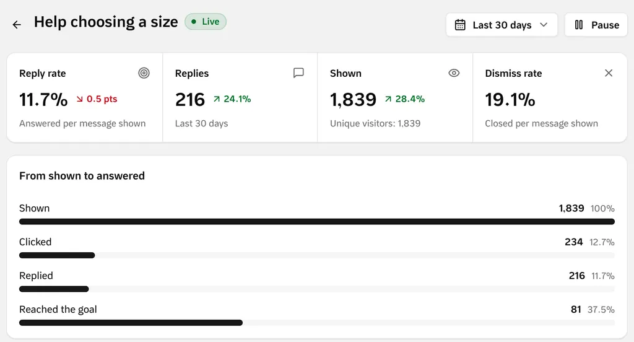This screenshot has width=634, height=342.
Task: Click Reply rate card title
Action: click(43, 73)
